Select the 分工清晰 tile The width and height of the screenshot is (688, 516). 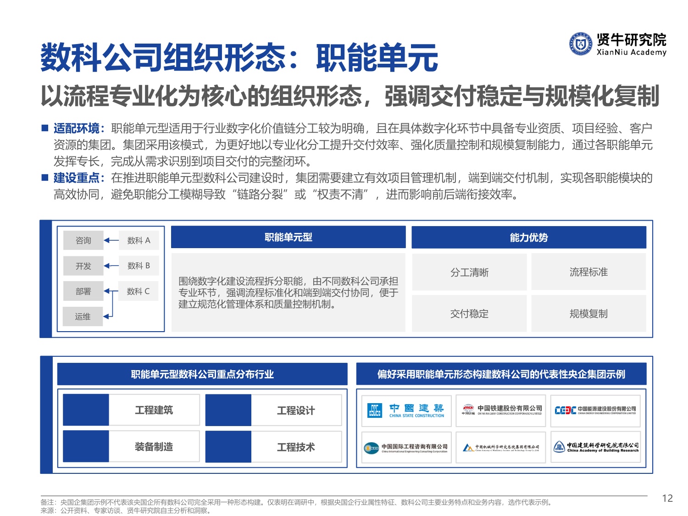[x=470, y=272]
